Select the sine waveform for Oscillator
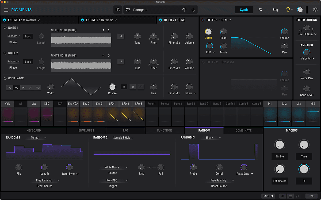The image size is (321, 200). click(10, 87)
